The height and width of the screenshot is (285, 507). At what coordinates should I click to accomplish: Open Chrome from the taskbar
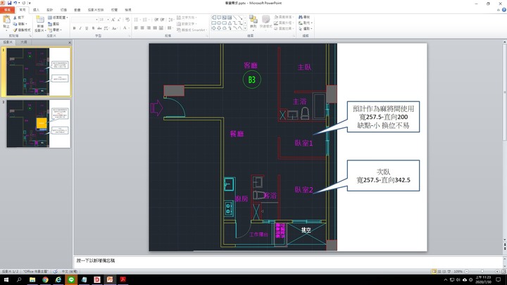click(x=45, y=280)
